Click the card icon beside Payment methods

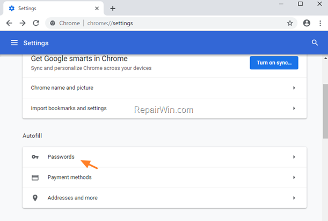tap(35, 177)
